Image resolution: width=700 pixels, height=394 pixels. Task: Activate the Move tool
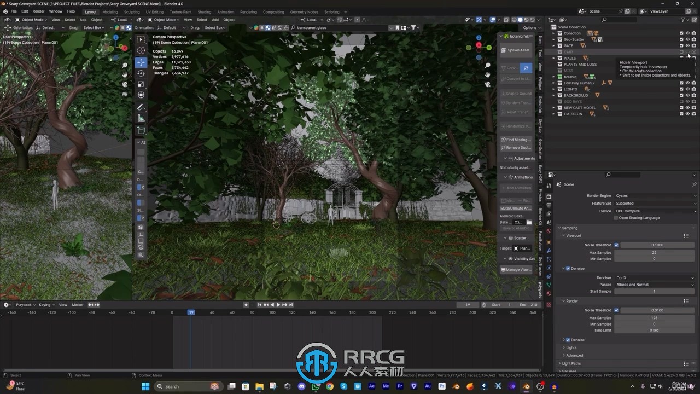pyautogui.click(x=141, y=62)
